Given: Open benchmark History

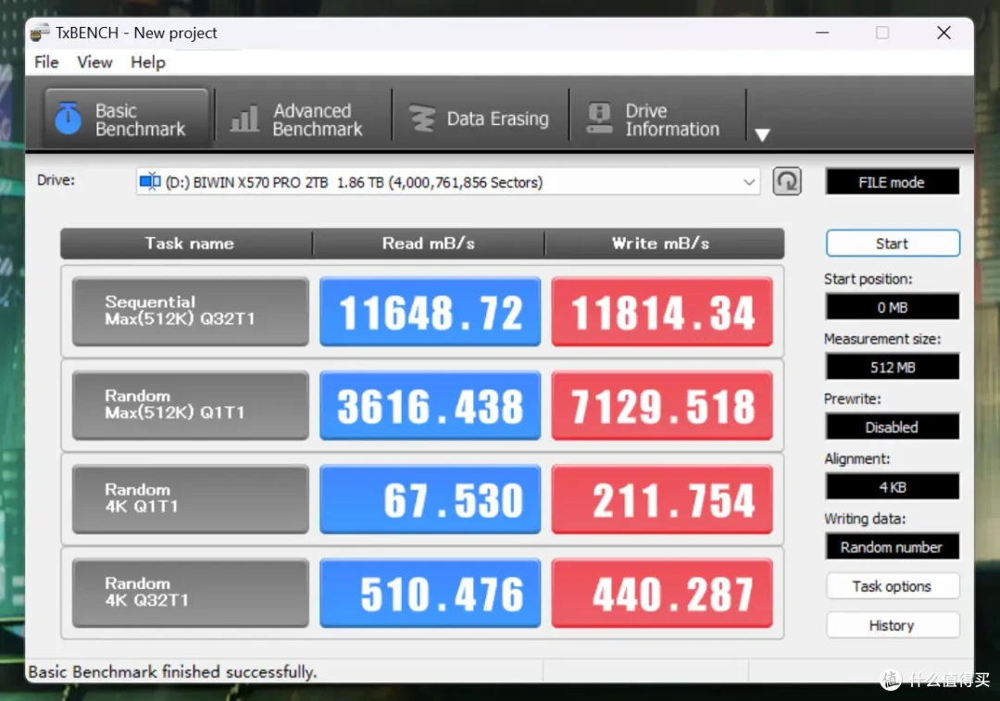Looking at the screenshot, I should (x=893, y=625).
